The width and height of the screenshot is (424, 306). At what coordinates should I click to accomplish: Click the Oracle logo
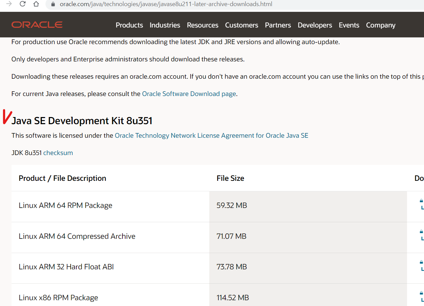[x=37, y=25]
